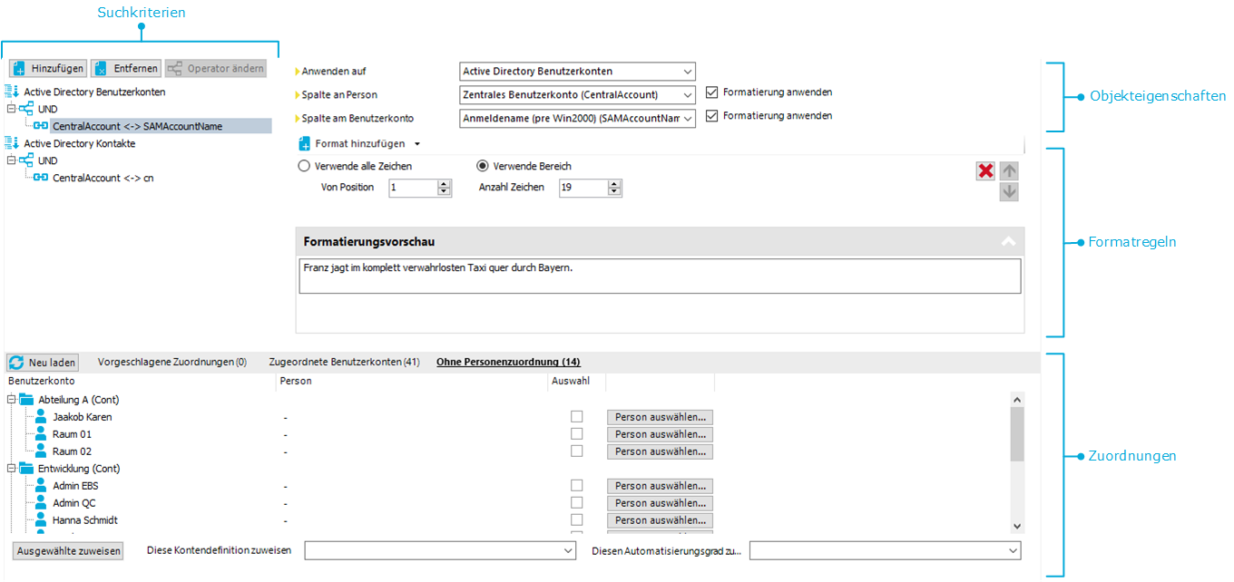Open the Format hinzufügen menu

(360, 144)
